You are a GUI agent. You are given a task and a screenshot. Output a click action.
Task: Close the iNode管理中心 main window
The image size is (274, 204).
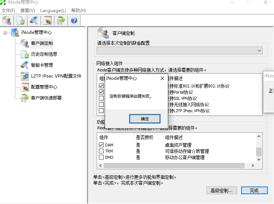point(266,3)
